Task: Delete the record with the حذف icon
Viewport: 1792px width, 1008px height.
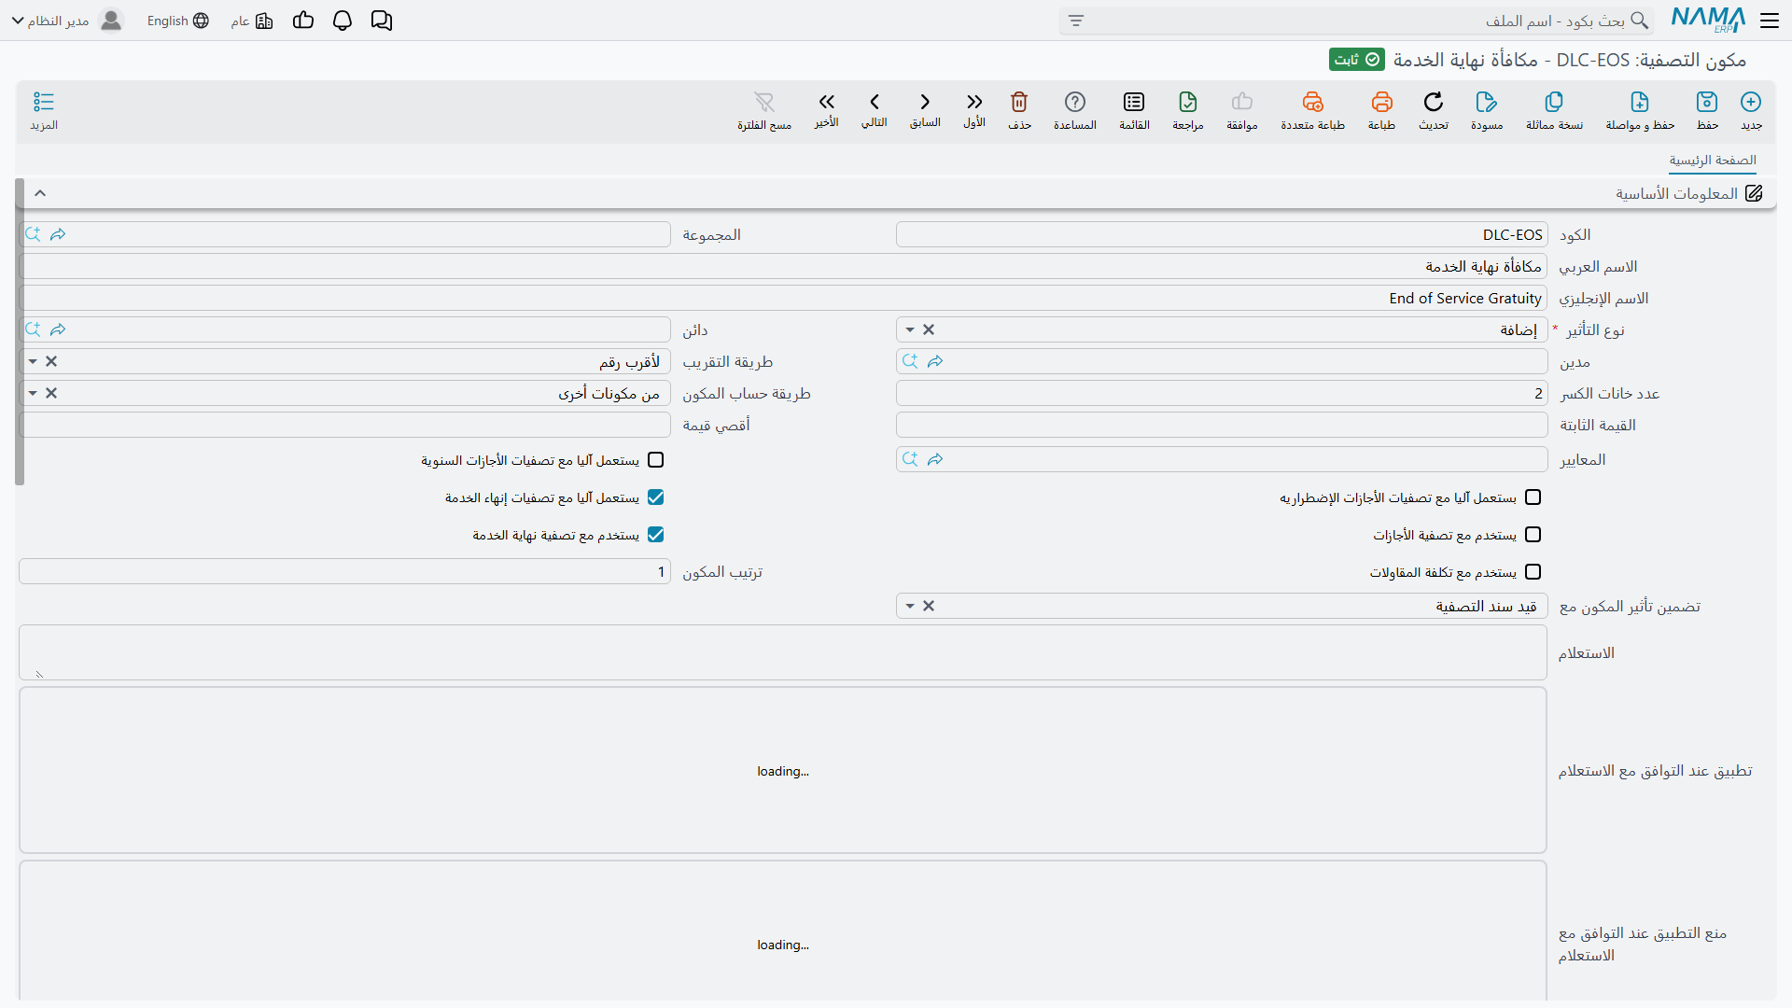Action: click(x=1019, y=102)
